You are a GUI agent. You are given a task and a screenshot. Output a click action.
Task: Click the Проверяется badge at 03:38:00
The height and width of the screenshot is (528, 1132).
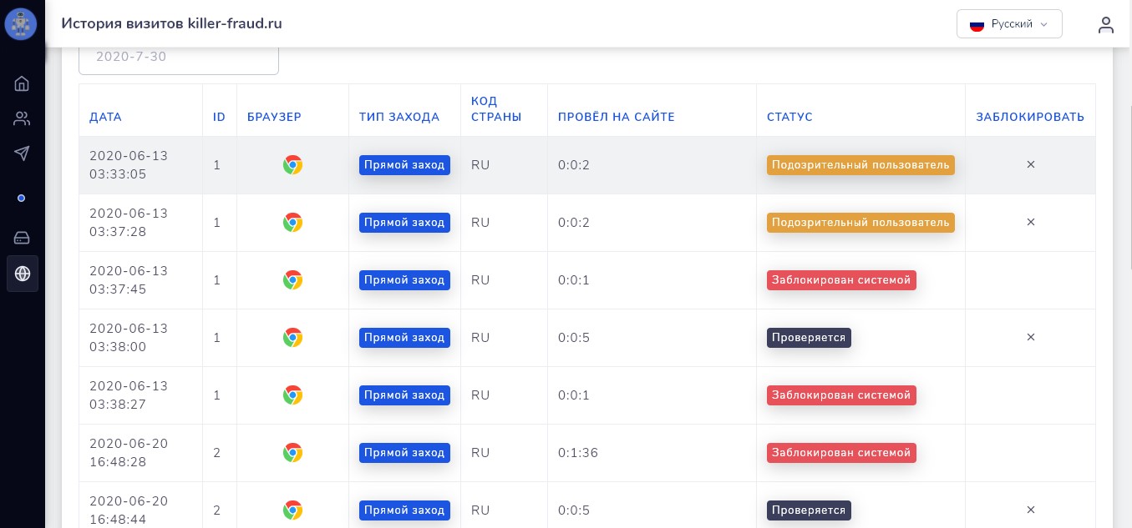coord(809,338)
